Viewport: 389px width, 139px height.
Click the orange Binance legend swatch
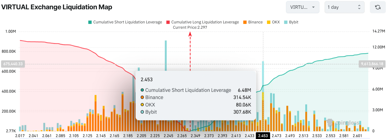(245, 22)
